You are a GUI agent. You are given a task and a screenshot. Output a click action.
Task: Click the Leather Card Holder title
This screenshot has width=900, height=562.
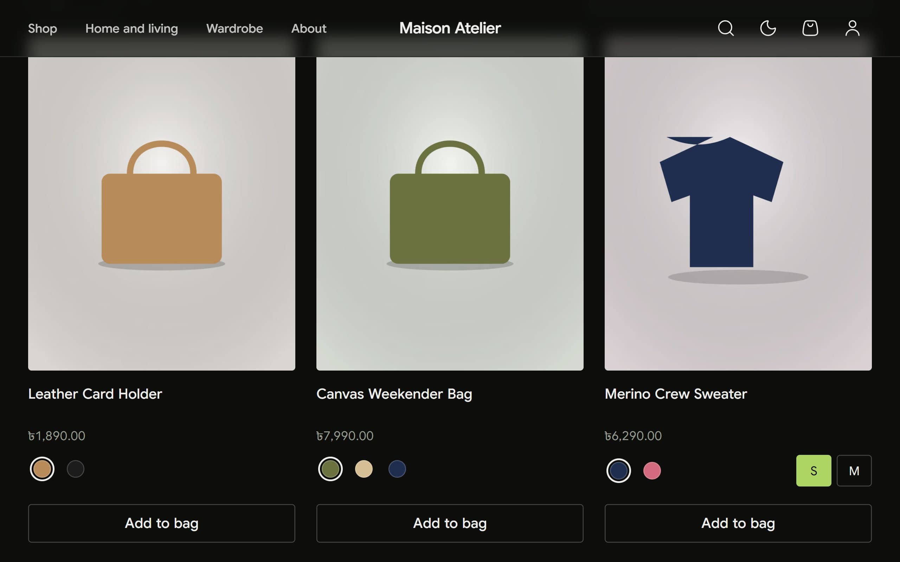pyautogui.click(x=95, y=394)
